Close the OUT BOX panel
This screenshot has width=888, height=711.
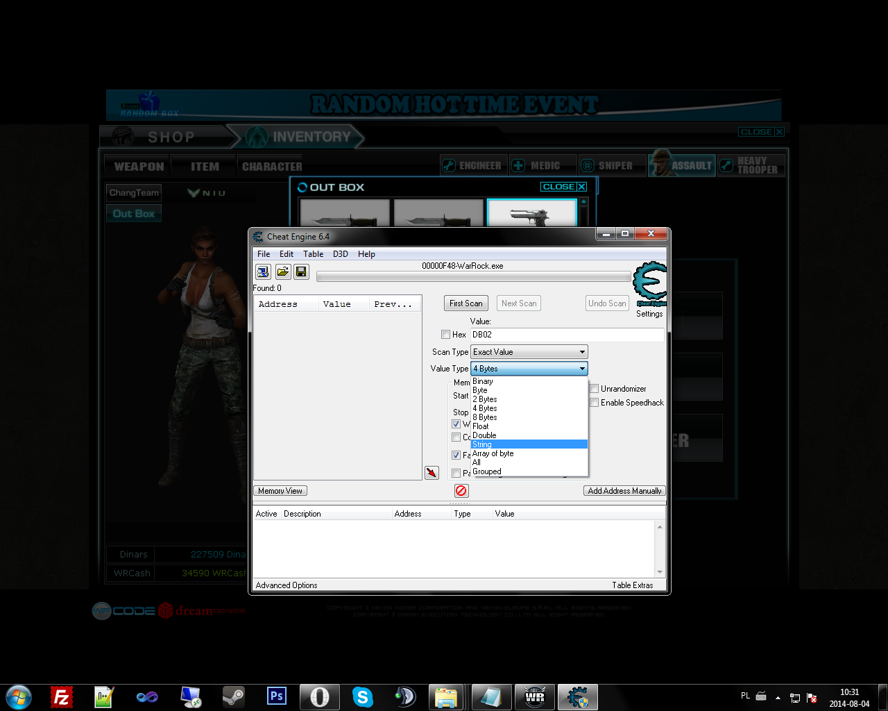pos(564,187)
